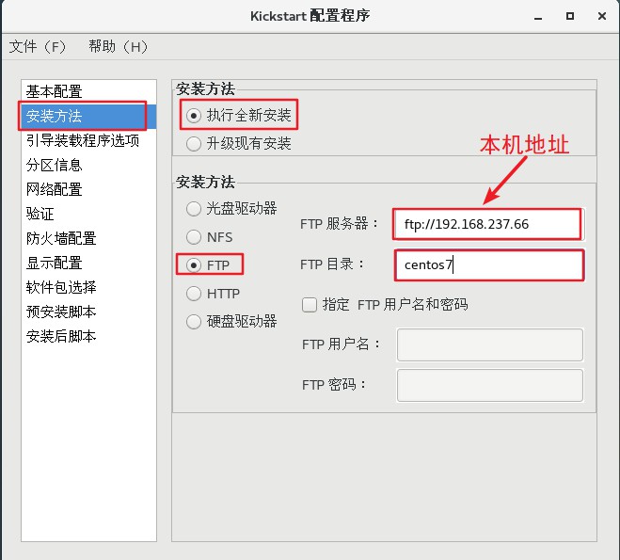
Task: Select 基本配置 in the sidebar list
Action: [x=89, y=91]
